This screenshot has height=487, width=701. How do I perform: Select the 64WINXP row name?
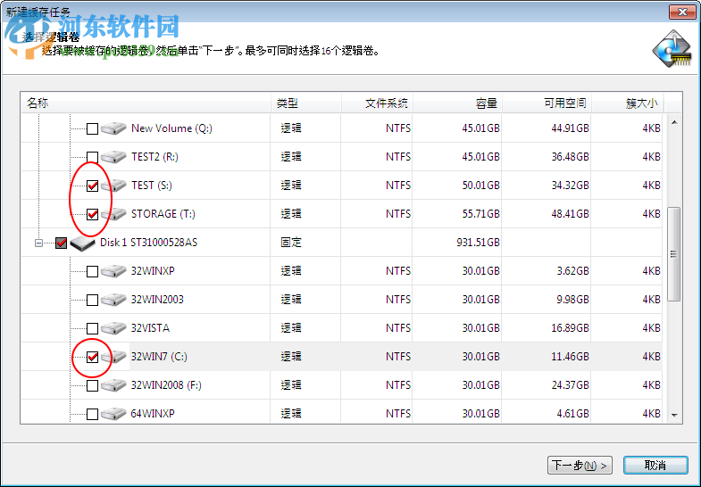[x=153, y=414]
